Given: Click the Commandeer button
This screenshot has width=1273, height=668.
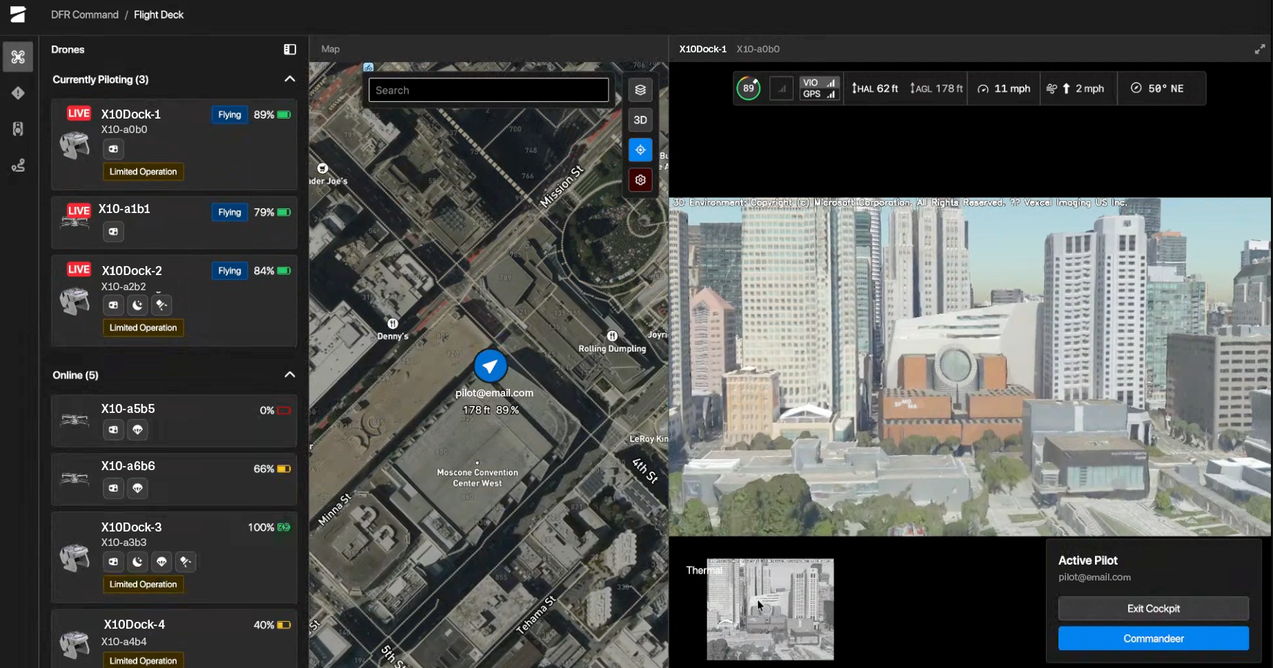Looking at the screenshot, I should [1154, 638].
